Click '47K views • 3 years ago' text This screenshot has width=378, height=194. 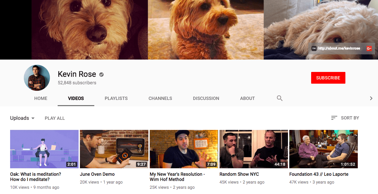312,182
